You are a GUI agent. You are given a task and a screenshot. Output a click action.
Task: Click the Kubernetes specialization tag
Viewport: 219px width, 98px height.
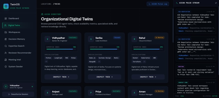coord(146,58)
